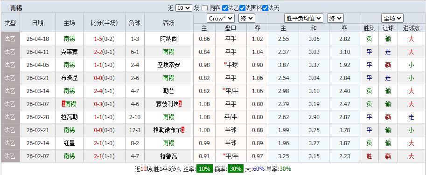Click the date 26-04-18
This screenshot has height=175, width=426.
[38, 39]
